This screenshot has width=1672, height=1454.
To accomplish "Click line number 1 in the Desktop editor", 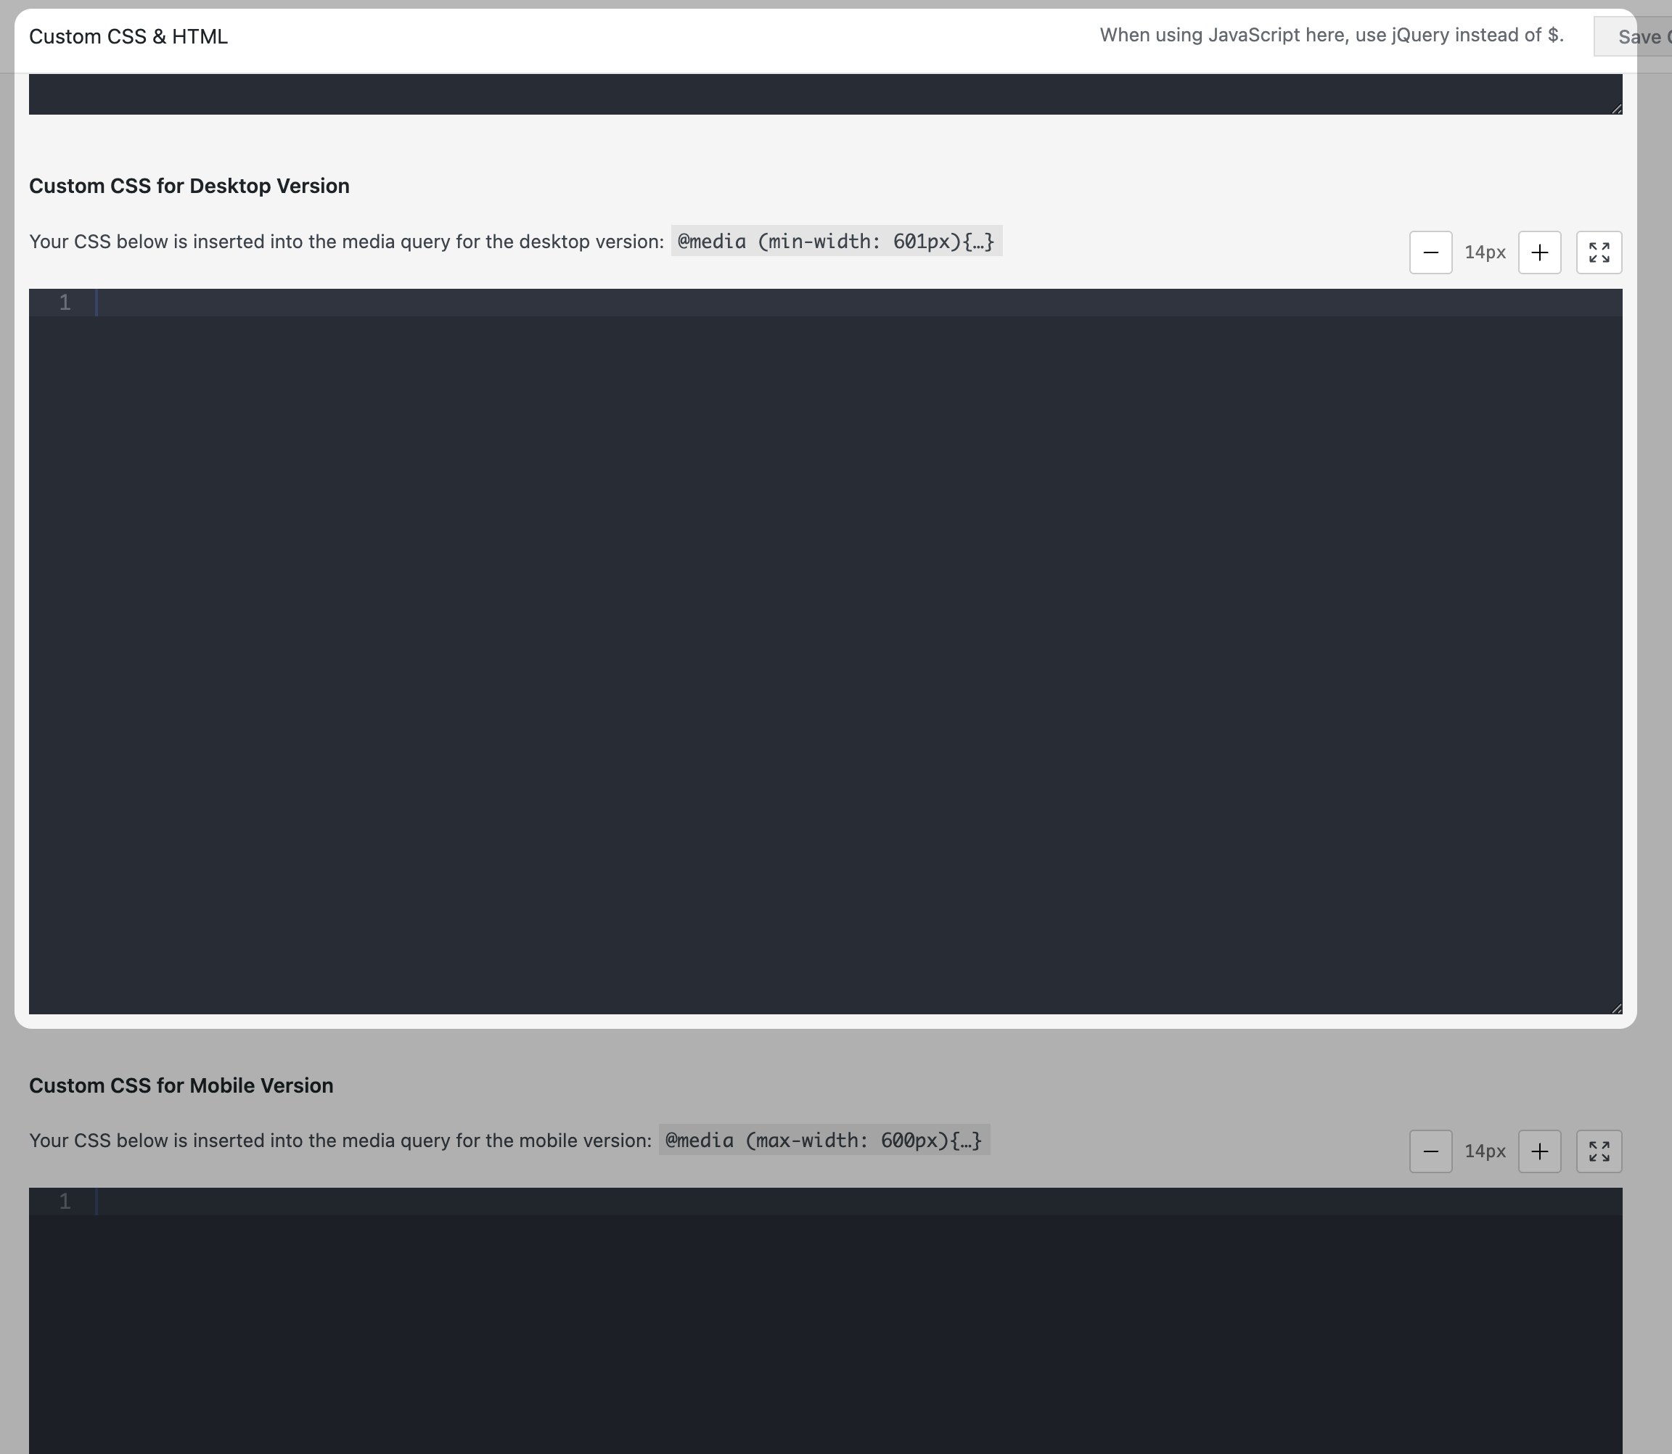I will 65,303.
